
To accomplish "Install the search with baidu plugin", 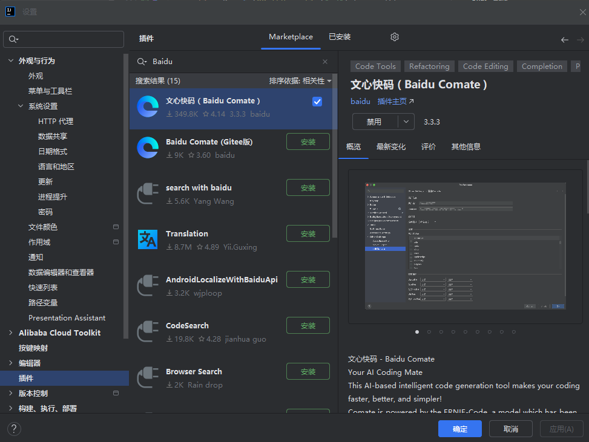I will click(308, 187).
